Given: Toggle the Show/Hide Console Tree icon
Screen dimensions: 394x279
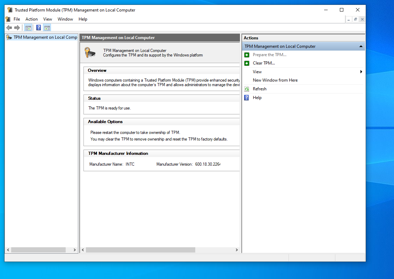Looking at the screenshot, I should point(28,28).
